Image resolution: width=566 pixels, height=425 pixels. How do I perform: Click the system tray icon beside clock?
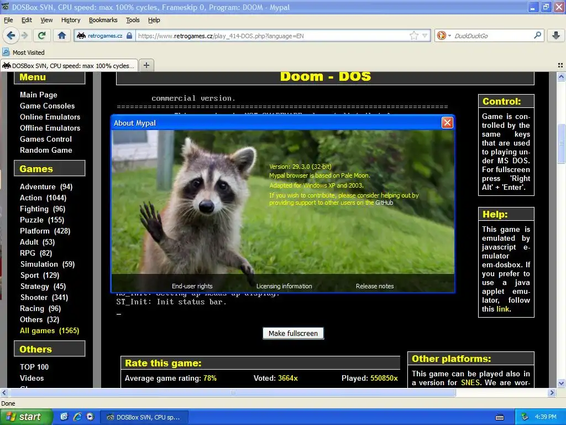click(525, 417)
